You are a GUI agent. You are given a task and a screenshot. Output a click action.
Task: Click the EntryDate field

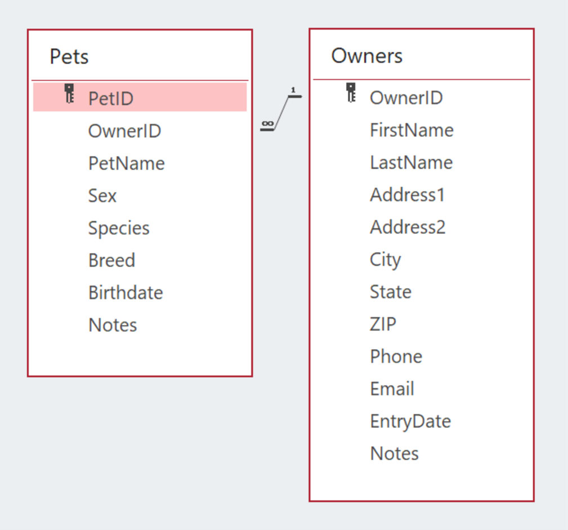point(421,421)
